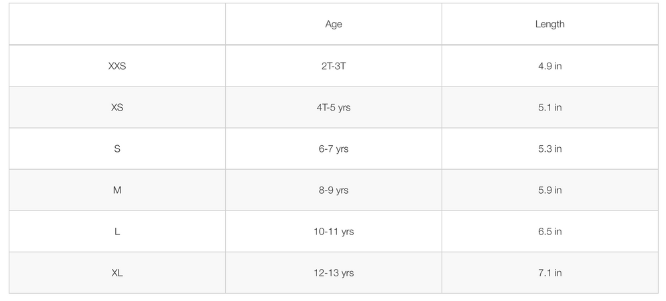666x301 pixels.
Task: Select the 5.9 in length value
Action: 549,190
